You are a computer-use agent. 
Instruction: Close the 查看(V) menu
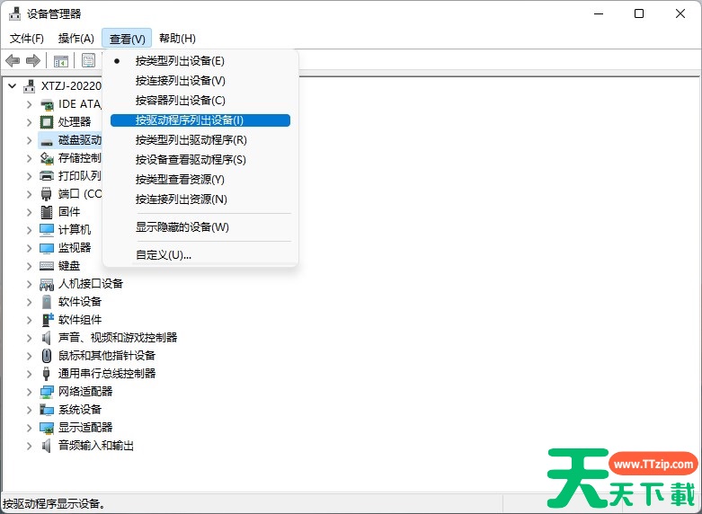127,39
